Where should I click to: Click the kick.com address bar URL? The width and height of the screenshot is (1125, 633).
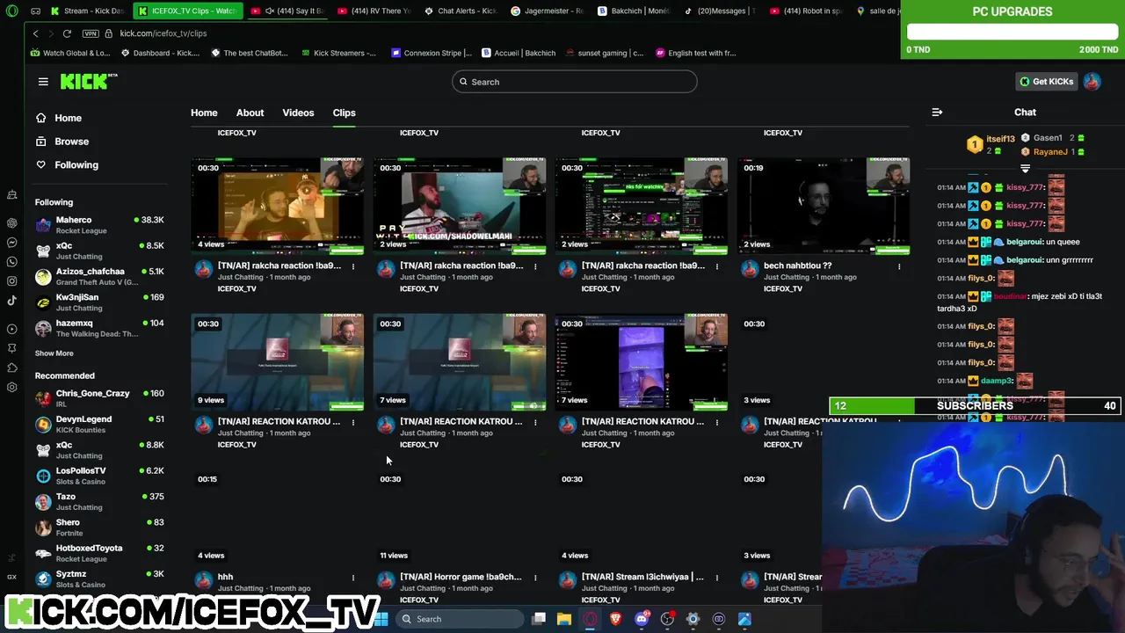163,33
